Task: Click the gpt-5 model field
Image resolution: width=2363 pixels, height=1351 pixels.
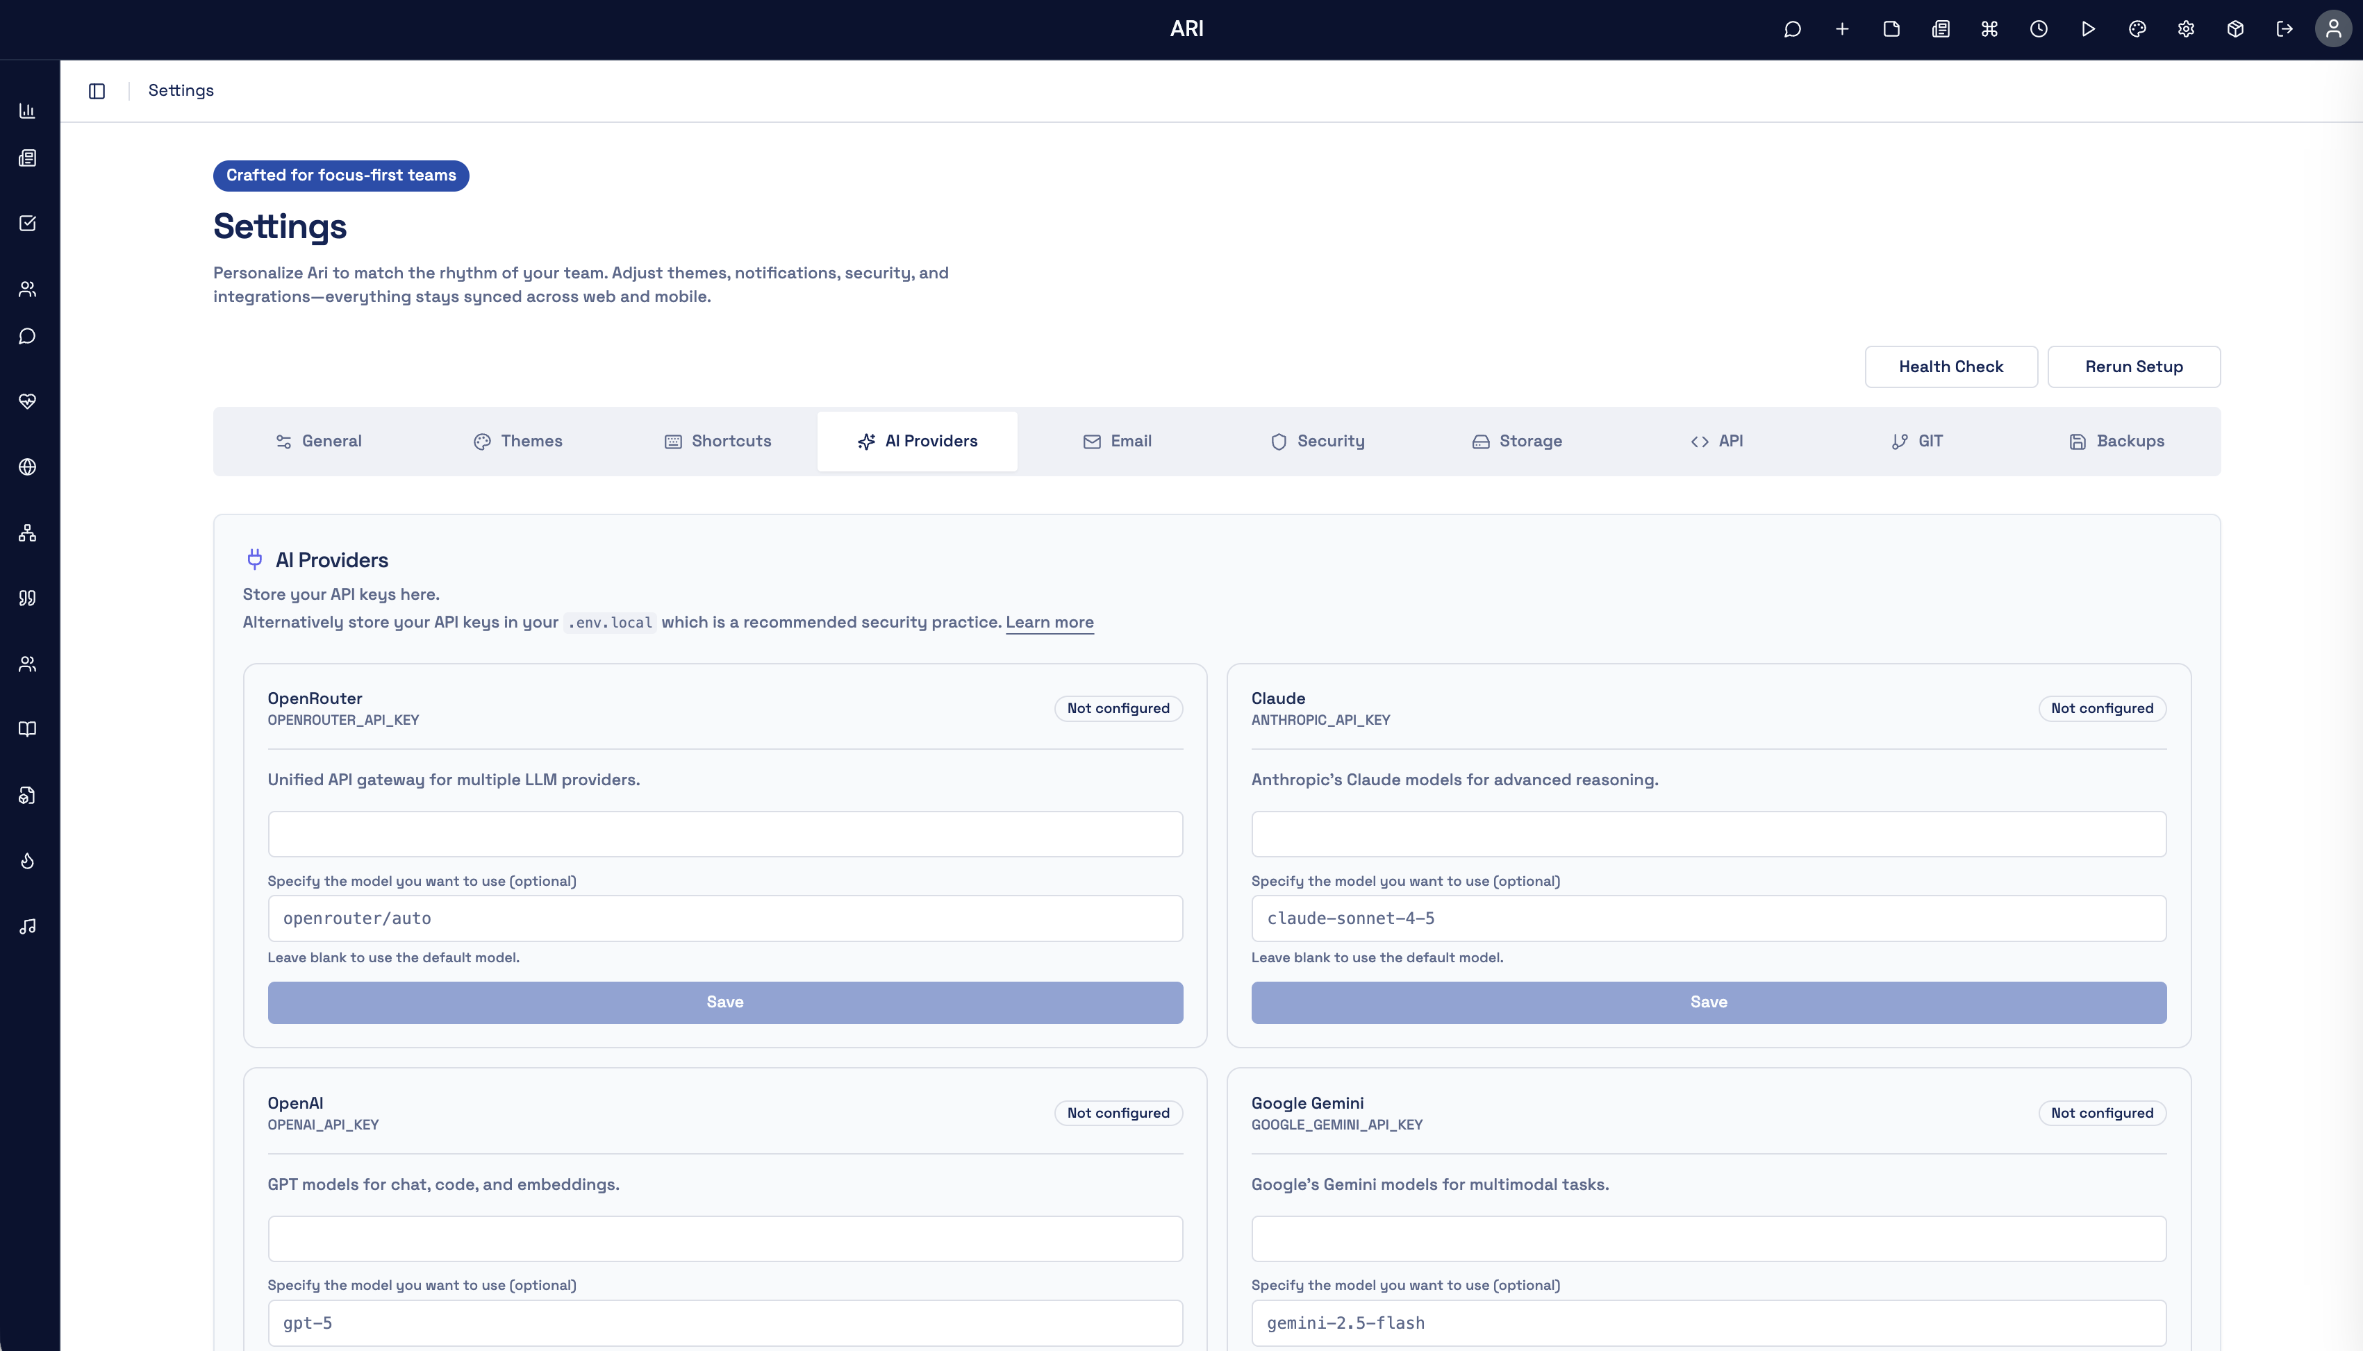Action: pyautogui.click(x=725, y=1323)
